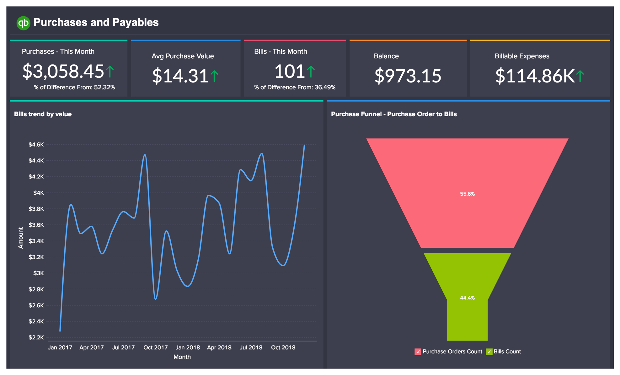The height and width of the screenshot is (375, 620).
Task: Click up arrow next to $114.86K
Action: (580, 76)
